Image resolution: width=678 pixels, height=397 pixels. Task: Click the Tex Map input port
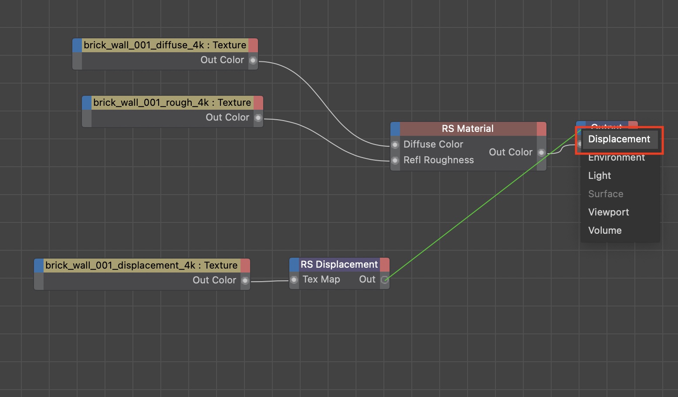[294, 279]
